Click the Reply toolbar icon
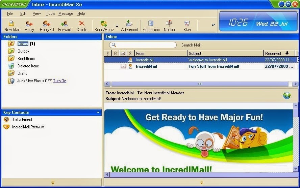This screenshot has height=188, width=300. (x=29, y=24)
